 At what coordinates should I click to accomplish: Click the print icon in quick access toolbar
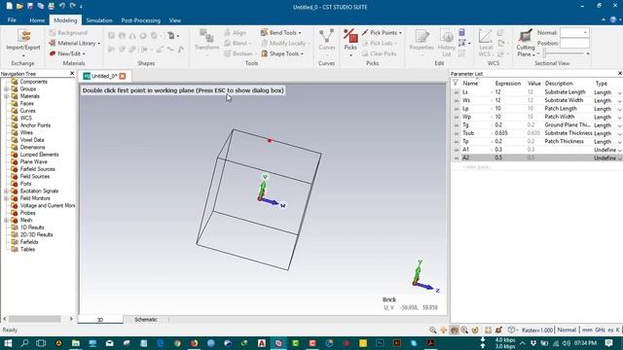[x=51, y=6]
